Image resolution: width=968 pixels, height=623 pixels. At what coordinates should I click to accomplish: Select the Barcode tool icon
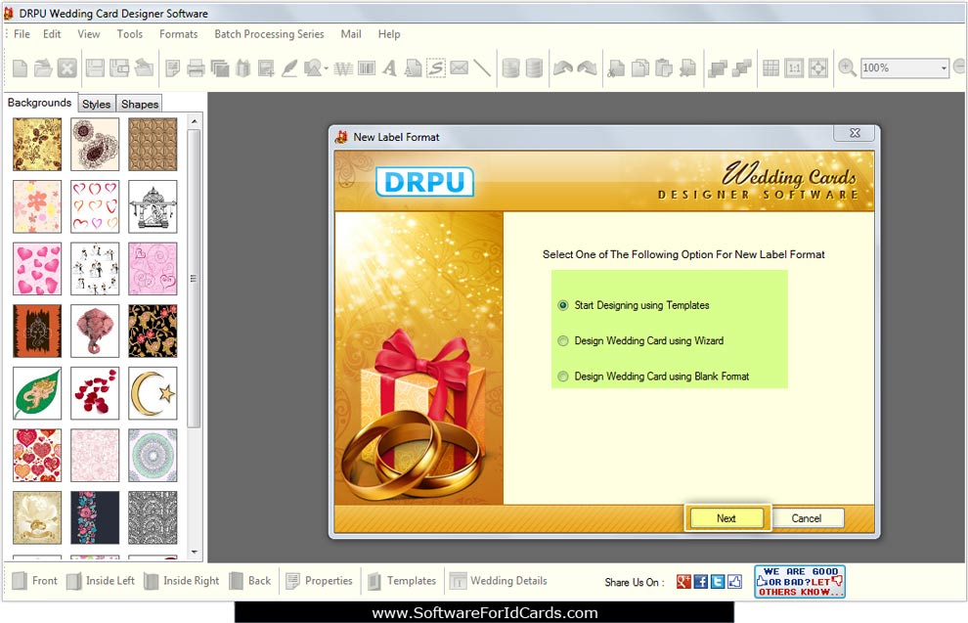point(366,67)
